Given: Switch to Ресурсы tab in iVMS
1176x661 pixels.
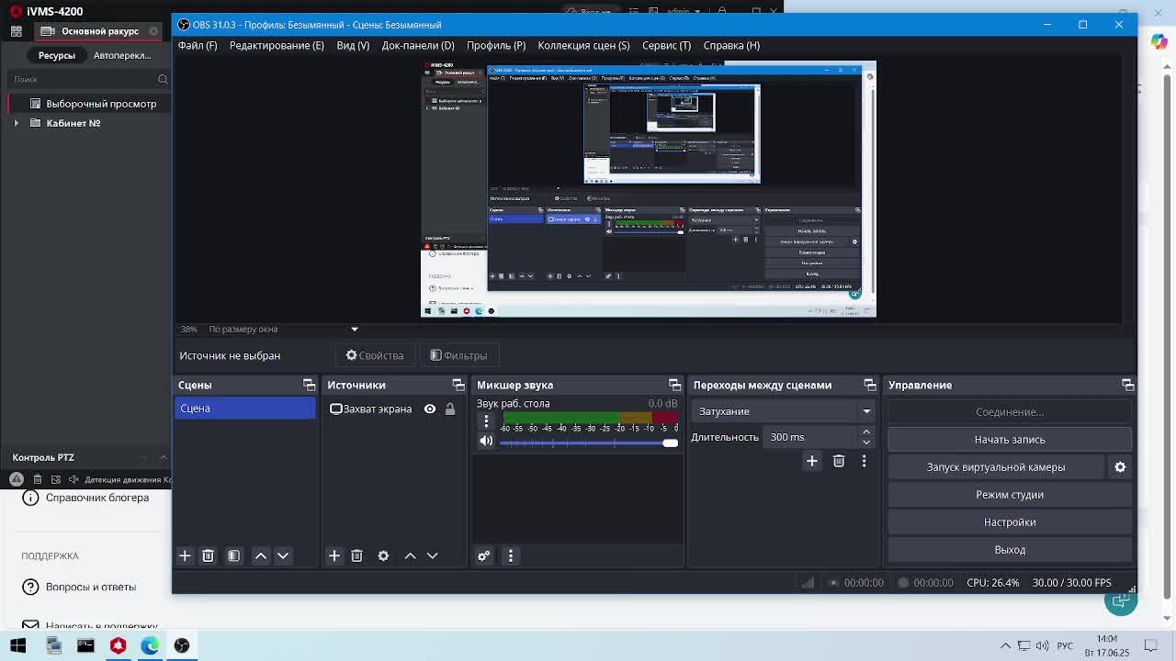Looking at the screenshot, I should [57, 55].
